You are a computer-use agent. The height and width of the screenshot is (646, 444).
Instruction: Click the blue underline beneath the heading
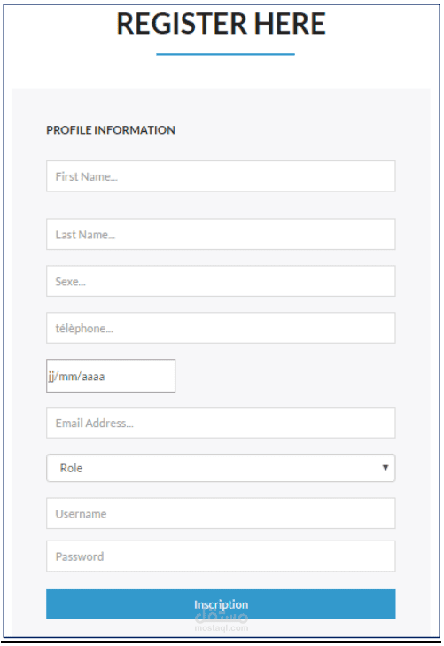point(225,54)
